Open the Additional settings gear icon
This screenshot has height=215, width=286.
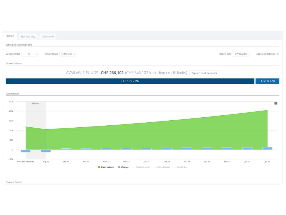click(x=278, y=54)
